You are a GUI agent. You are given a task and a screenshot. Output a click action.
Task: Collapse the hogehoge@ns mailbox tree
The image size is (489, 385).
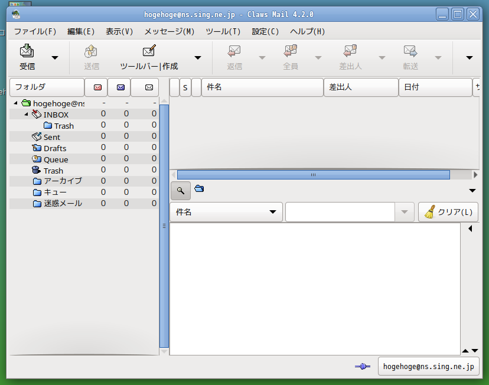(15, 103)
